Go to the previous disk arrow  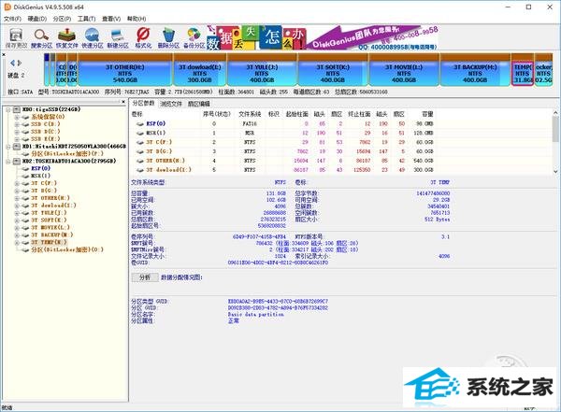(12, 63)
